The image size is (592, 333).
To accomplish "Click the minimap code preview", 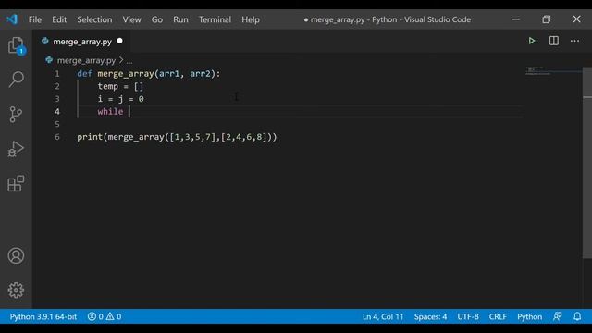I will pos(538,70).
